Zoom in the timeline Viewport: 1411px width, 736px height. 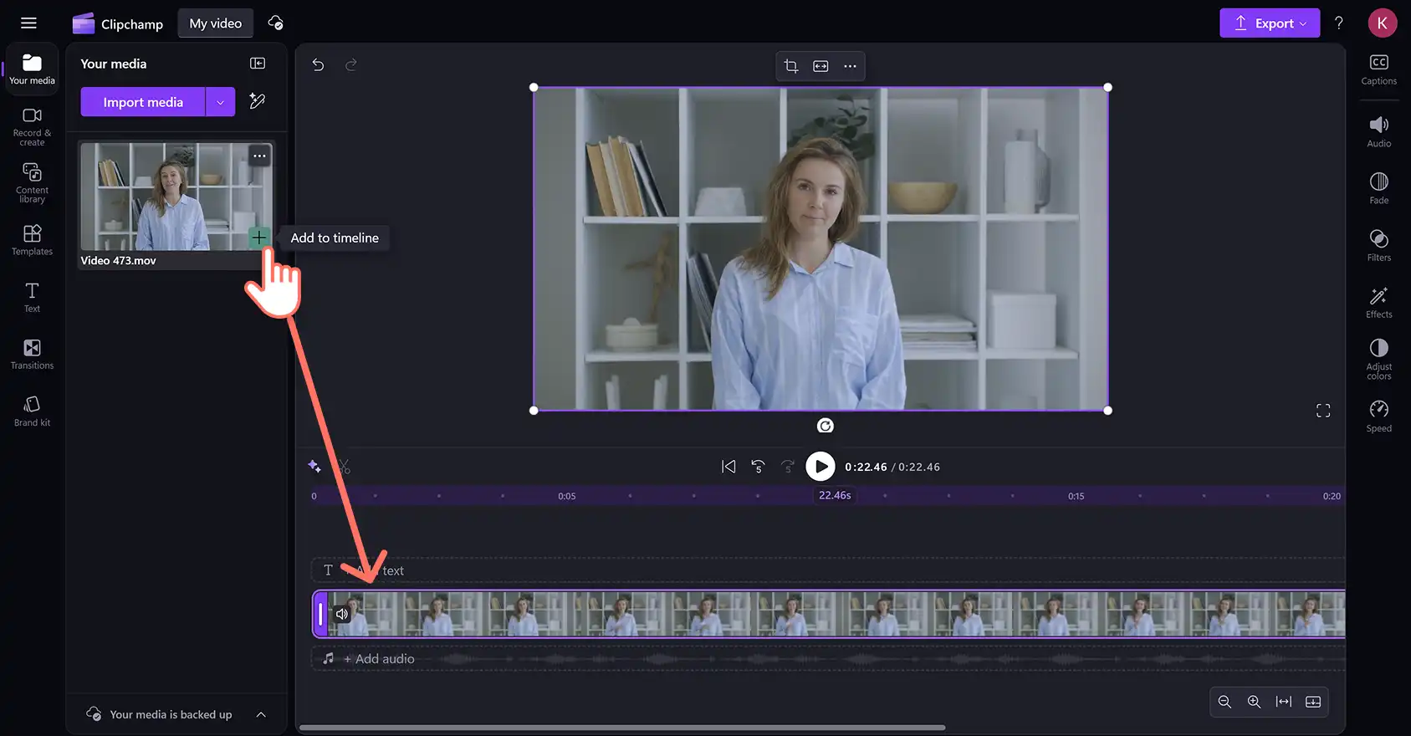[1254, 702]
